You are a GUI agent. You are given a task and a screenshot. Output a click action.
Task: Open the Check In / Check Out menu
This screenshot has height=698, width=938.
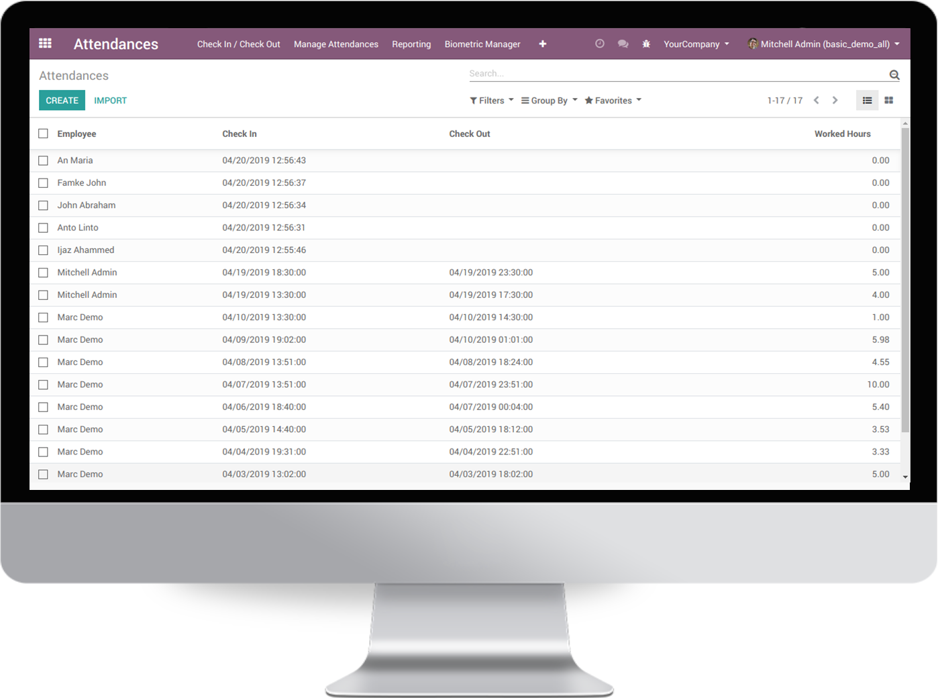(239, 44)
